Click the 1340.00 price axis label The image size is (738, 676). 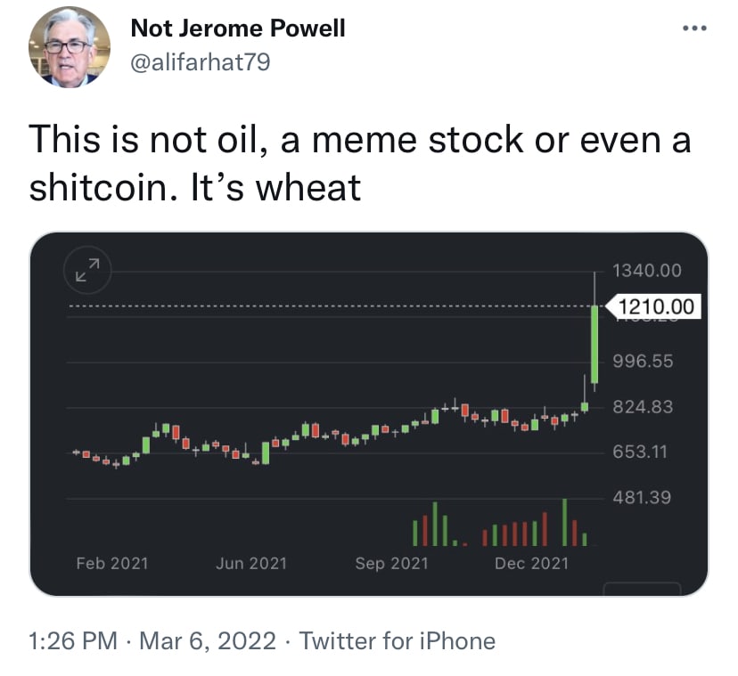647,270
